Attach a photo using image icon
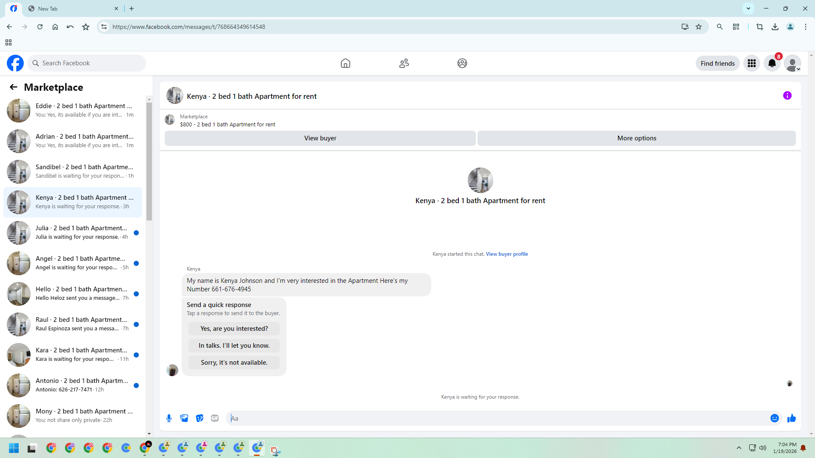 pyautogui.click(x=184, y=418)
